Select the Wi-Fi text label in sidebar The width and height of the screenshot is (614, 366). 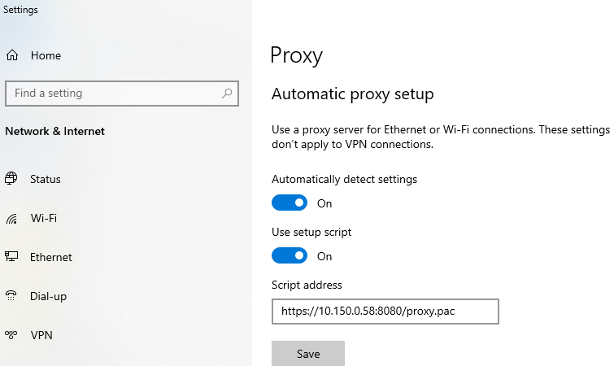click(x=44, y=218)
